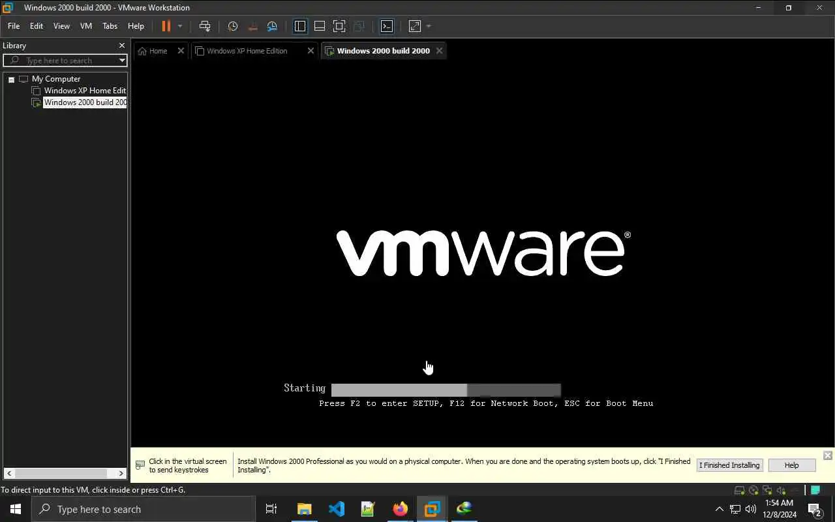The image size is (835, 522).
Task: Click the system tray volume icon
Action: click(751, 509)
